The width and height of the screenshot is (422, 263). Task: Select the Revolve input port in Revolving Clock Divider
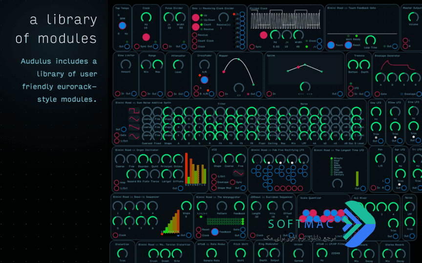[x=194, y=35]
